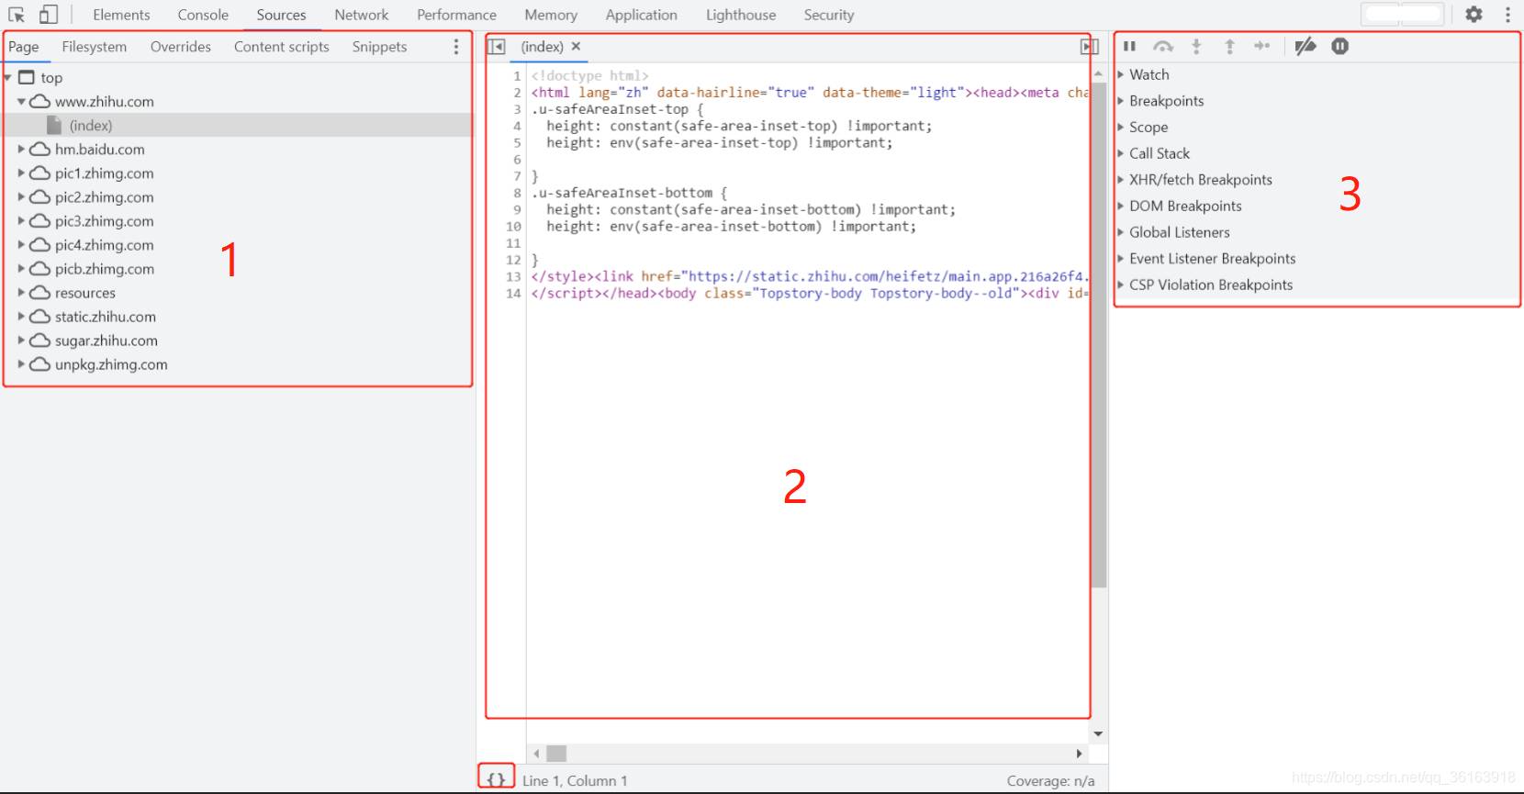The height and width of the screenshot is (794, 1524).
Task: Open the Lighthouse panel
Action: 741,15
